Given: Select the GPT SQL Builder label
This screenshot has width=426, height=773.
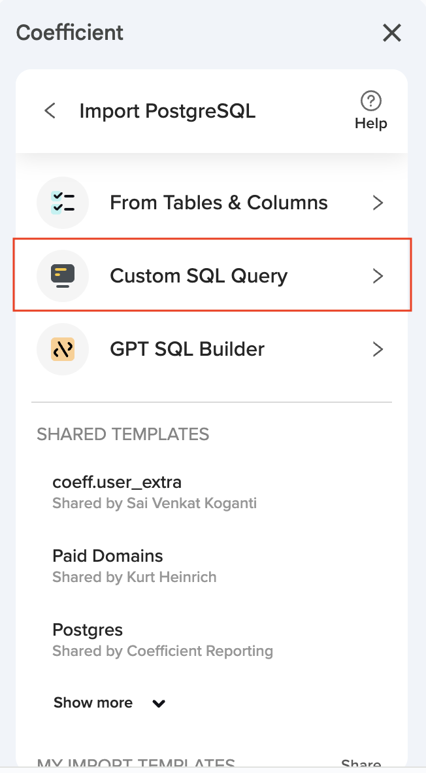Looking at the screenshot, I should pyautogui.click(x=187, y=349).
